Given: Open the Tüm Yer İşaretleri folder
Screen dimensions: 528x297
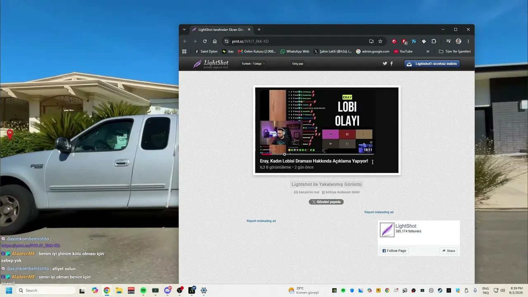Looking at the screenshot, I should click(455, 52).
